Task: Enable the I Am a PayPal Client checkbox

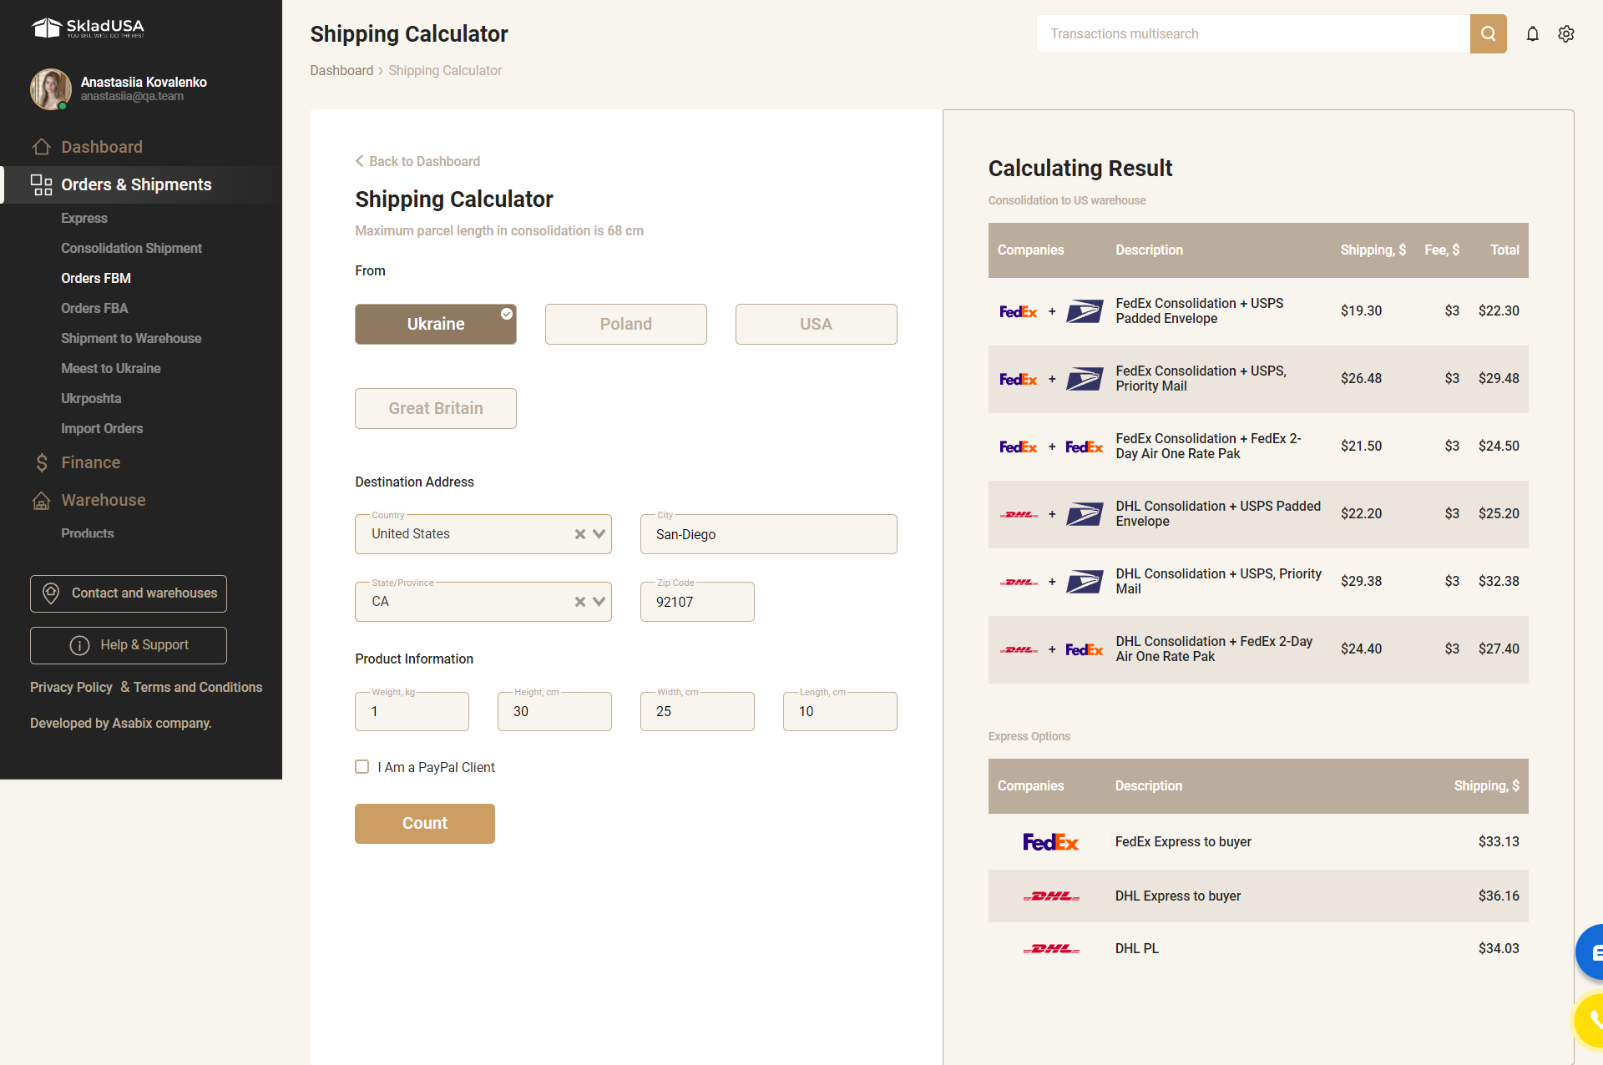Action: pyautogui.click(x=362, y=766)
